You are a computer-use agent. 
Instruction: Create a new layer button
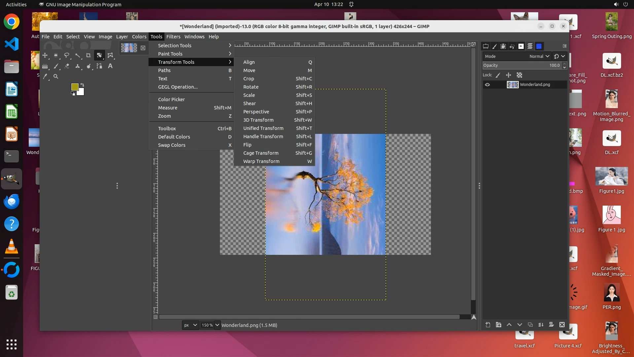tap(488, 325)
